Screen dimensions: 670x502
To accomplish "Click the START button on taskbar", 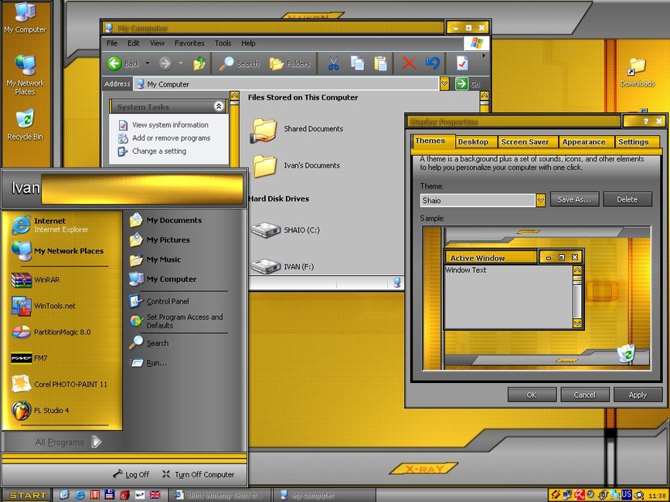I will [x=26, y=495].
